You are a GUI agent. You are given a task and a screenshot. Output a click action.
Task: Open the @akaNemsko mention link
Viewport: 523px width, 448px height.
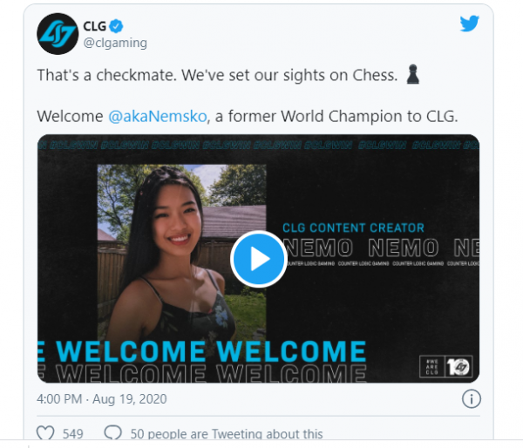tap(158, 117)
